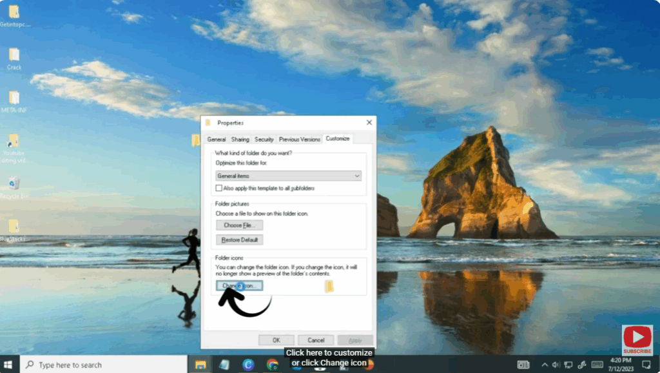Adjust the speaker volume from the tray
The image size is (660, 373).
[x=557, y=364]
